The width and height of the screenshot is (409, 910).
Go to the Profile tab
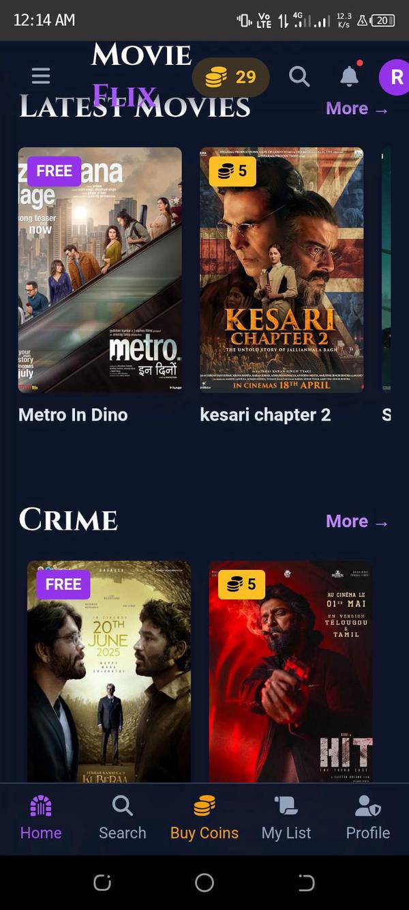pyautogui.click(x=368, y=819)
